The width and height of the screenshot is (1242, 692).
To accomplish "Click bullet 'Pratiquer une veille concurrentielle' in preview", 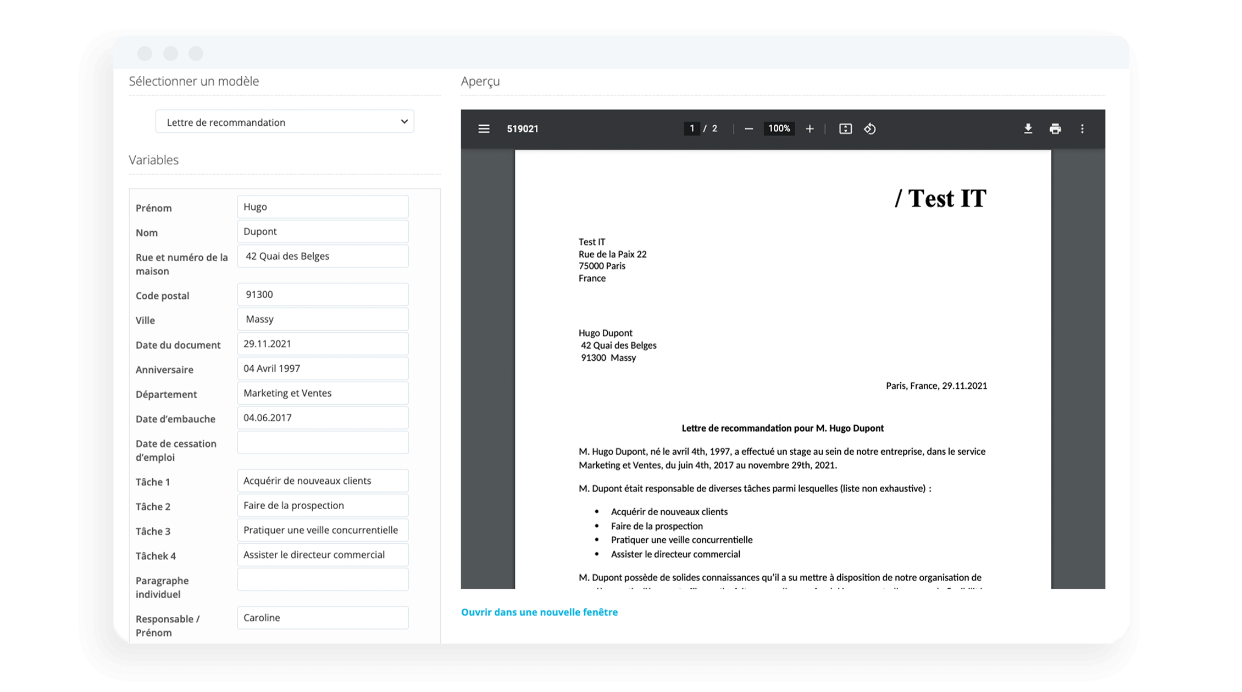I will [x=681, y=540].
